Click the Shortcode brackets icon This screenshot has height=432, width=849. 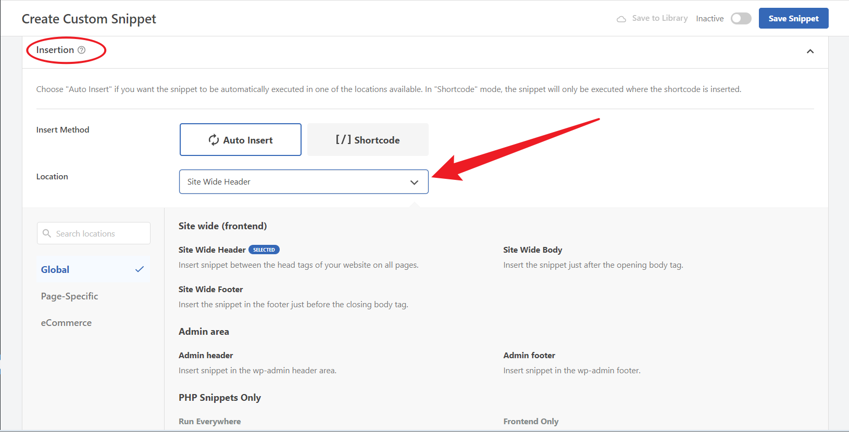point(343,139)
